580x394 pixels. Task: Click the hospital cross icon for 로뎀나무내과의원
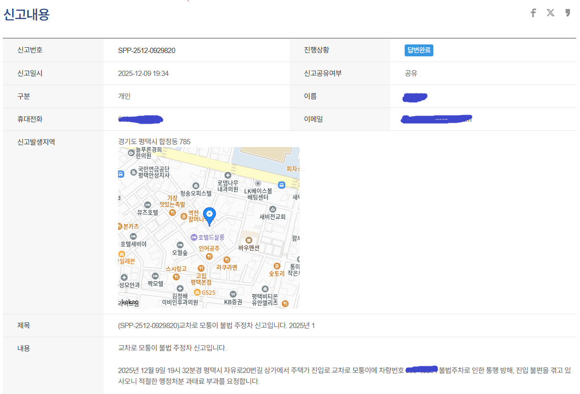227,175
